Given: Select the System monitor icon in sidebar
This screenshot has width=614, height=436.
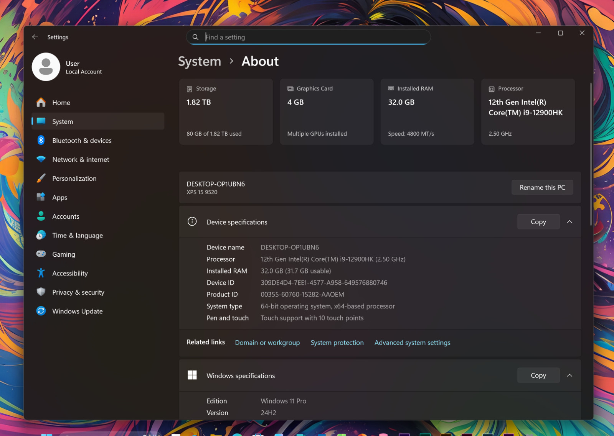Looking at the screenshot, I should tap(41, 121).
